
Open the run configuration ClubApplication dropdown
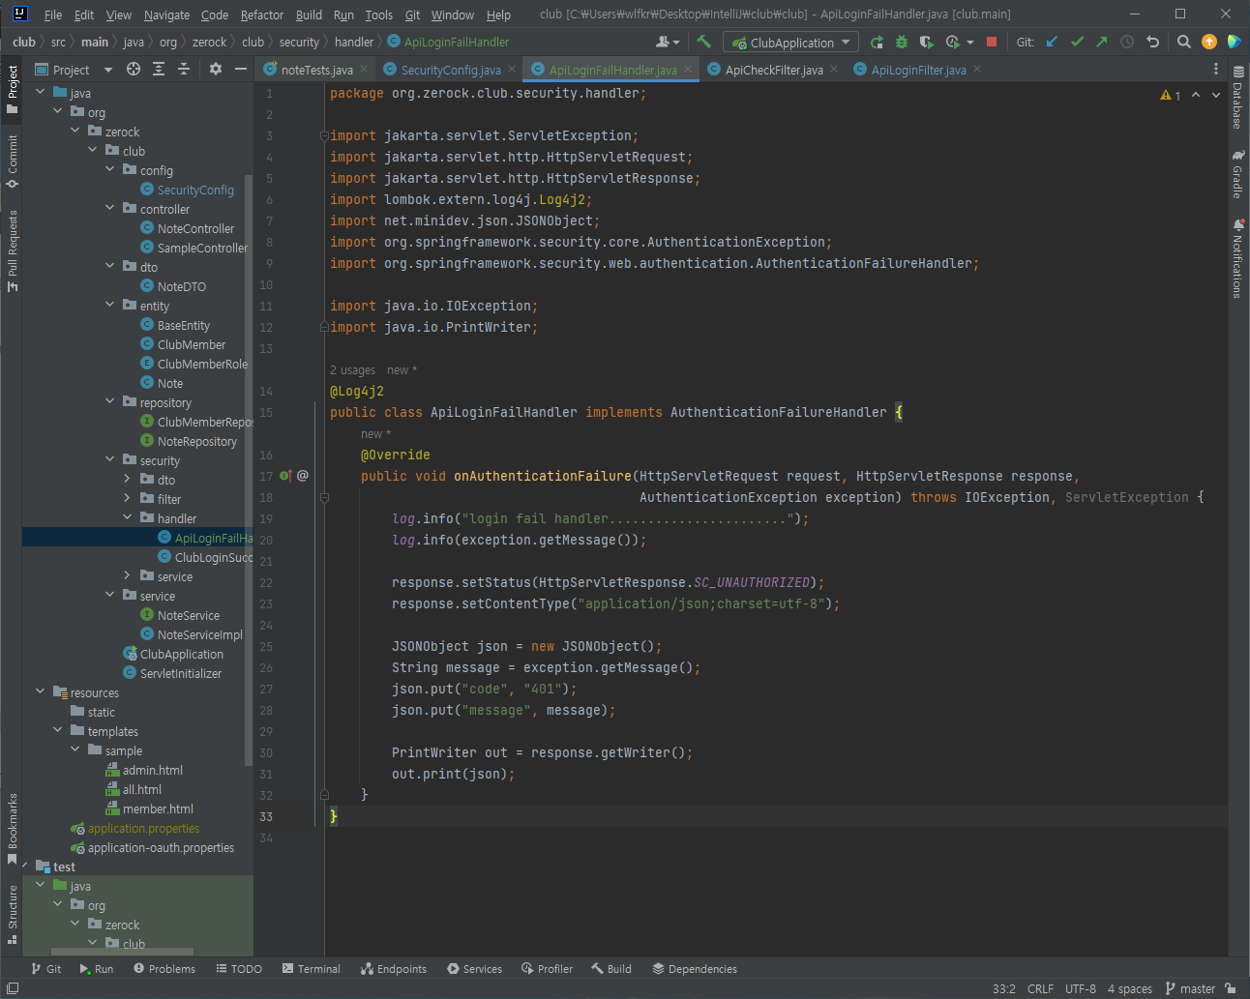pos(793,43)
